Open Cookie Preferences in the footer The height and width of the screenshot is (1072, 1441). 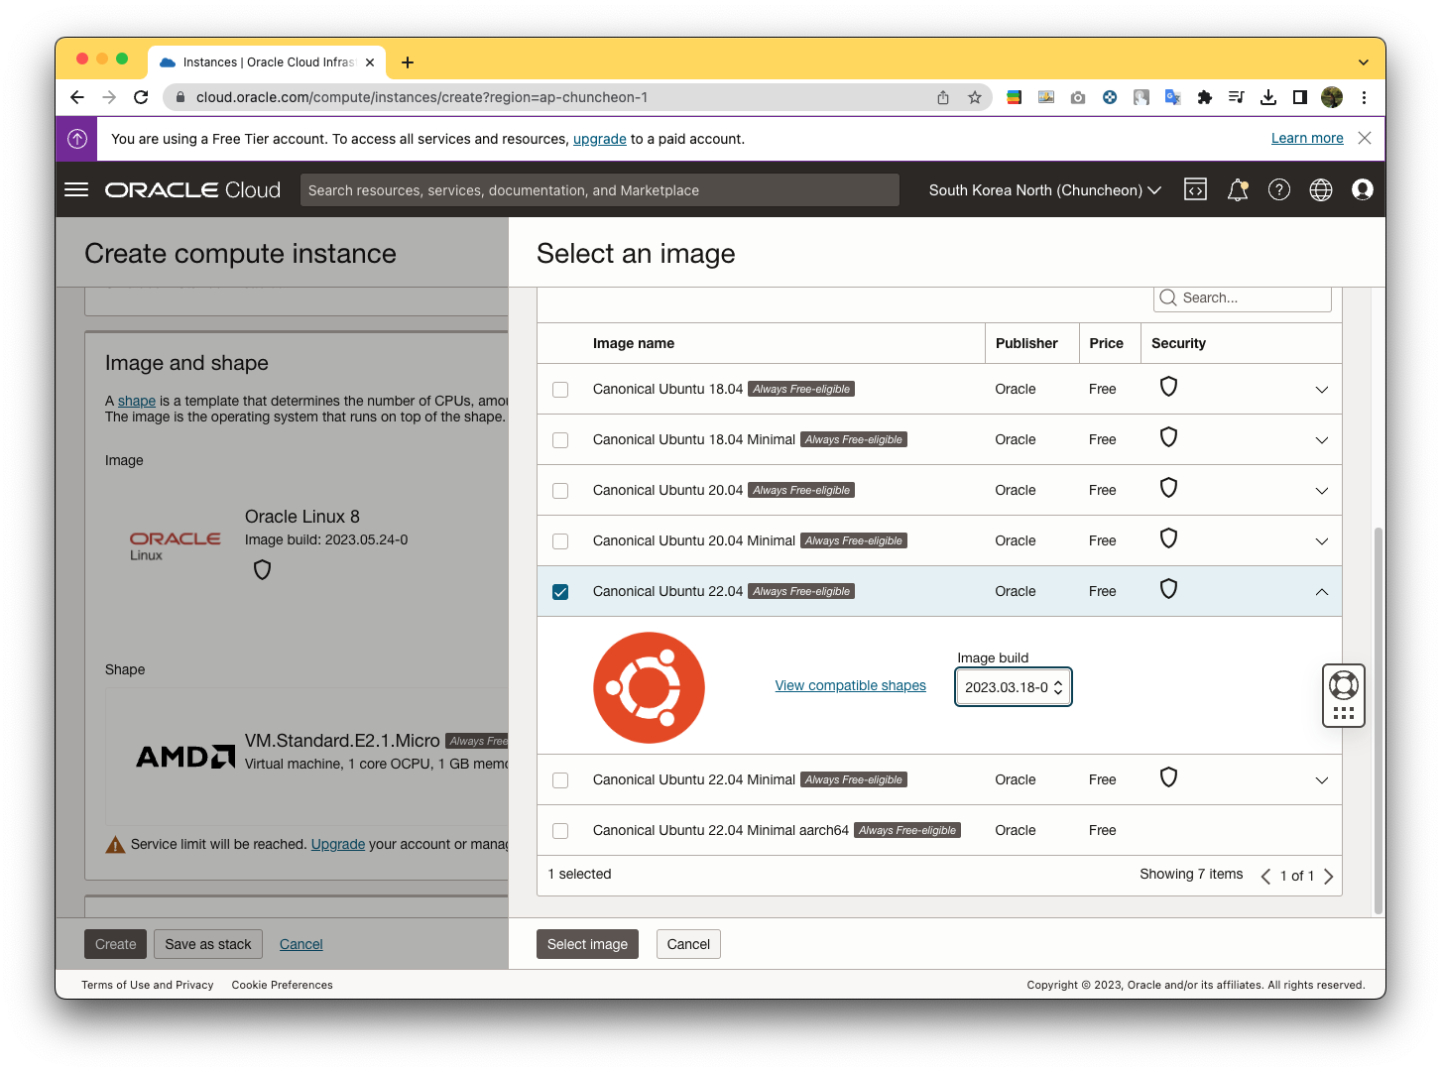coord(283,985)
